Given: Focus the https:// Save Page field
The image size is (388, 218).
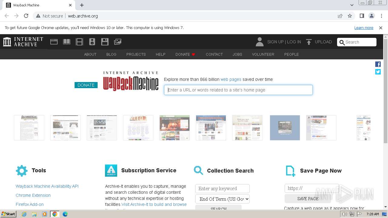Looking at the screenshot, I should (312, 188).
